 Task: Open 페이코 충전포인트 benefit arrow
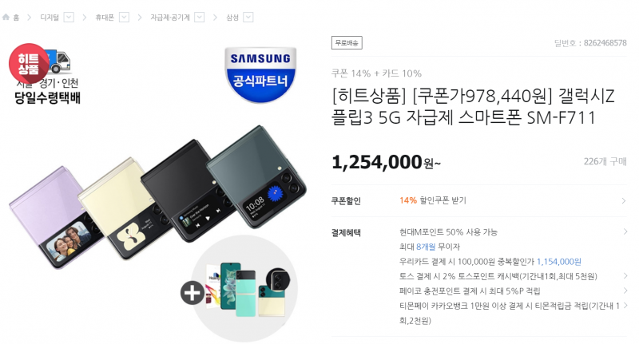click(x=625, y=291)
